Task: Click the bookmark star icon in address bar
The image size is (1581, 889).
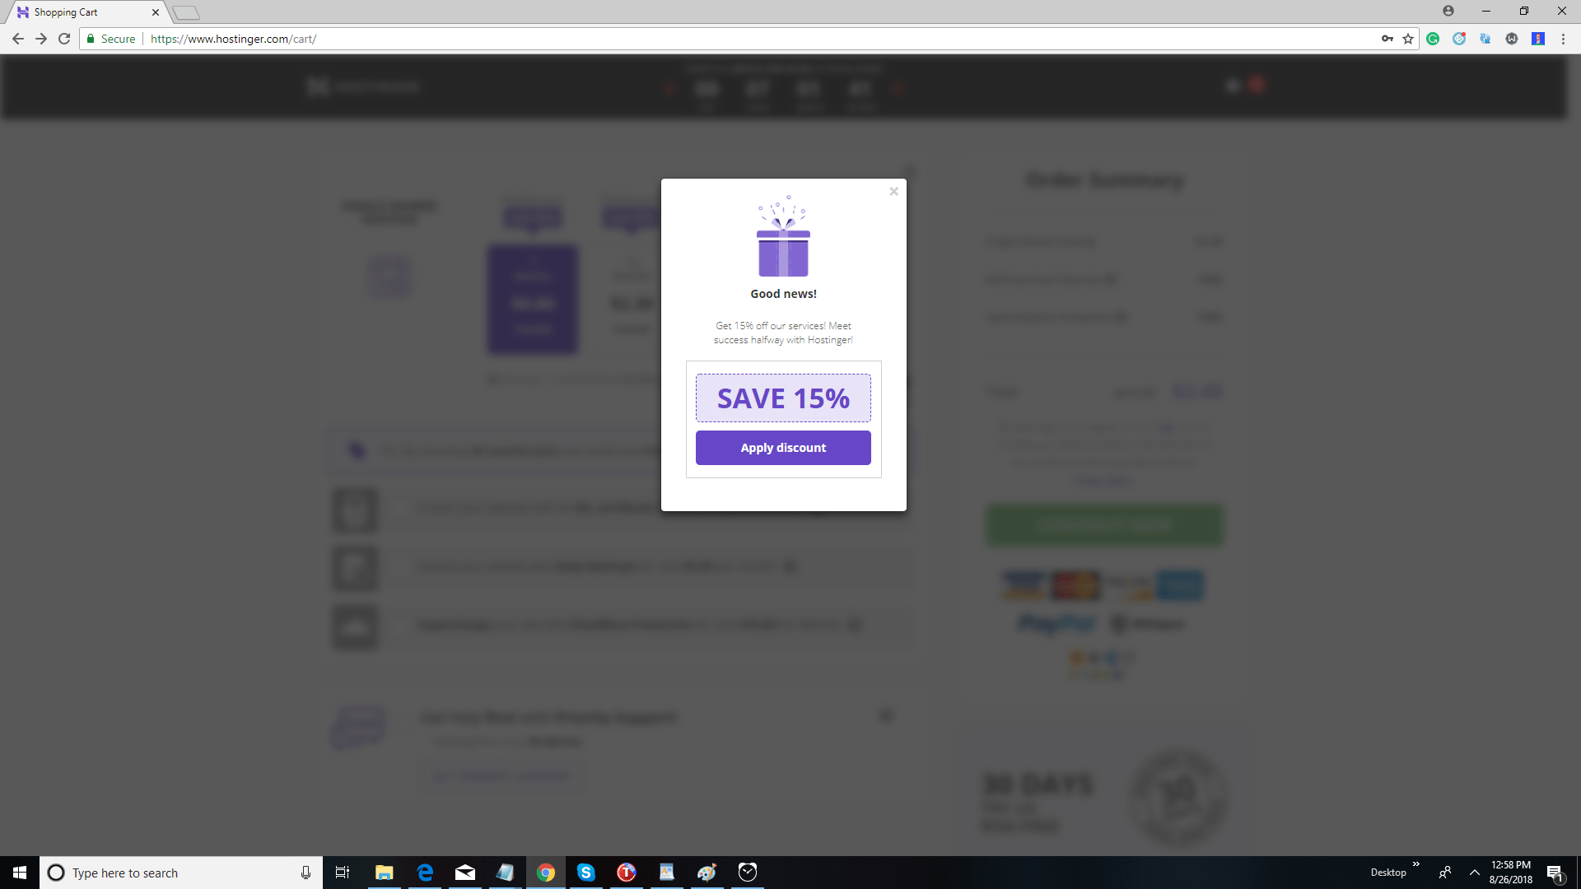Action: (1408, 39)
